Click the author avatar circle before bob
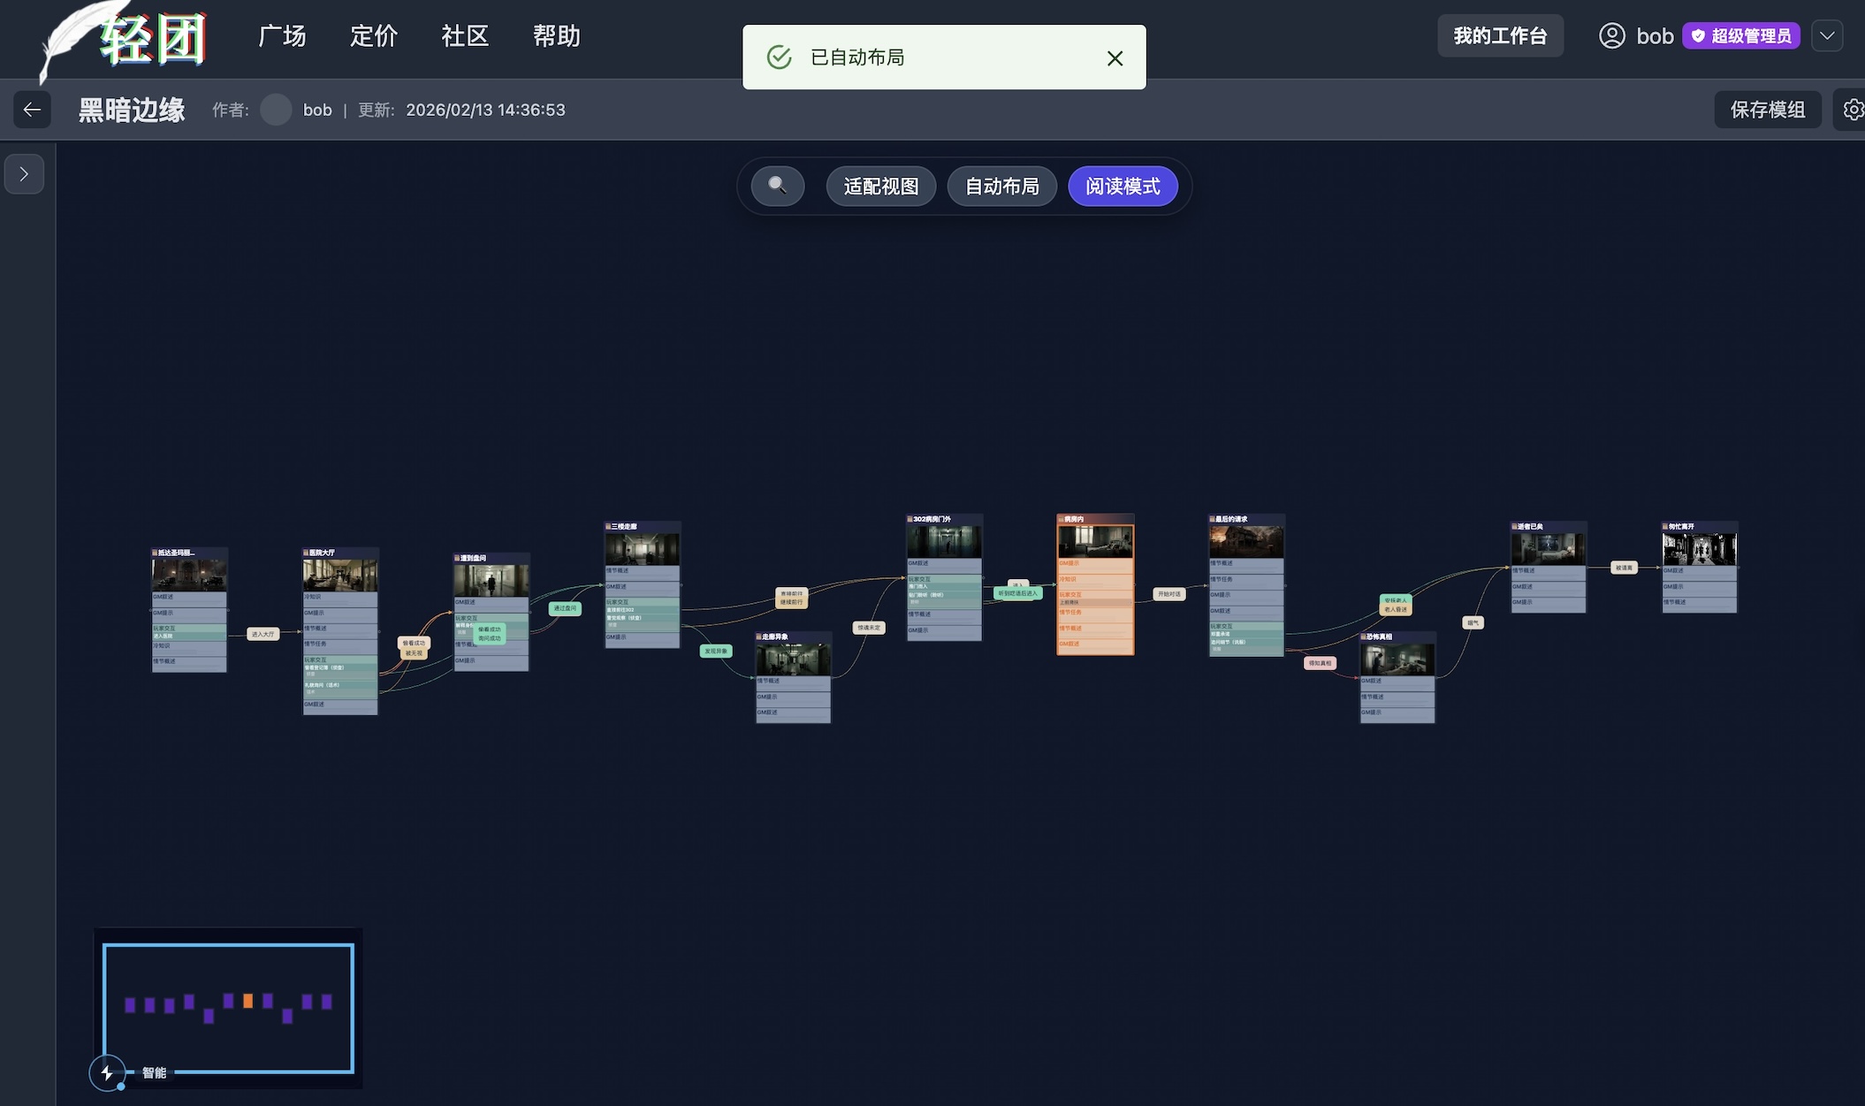Image resolution: width=1865 pixels, height=1106 pixels. [x=276, y=110]
